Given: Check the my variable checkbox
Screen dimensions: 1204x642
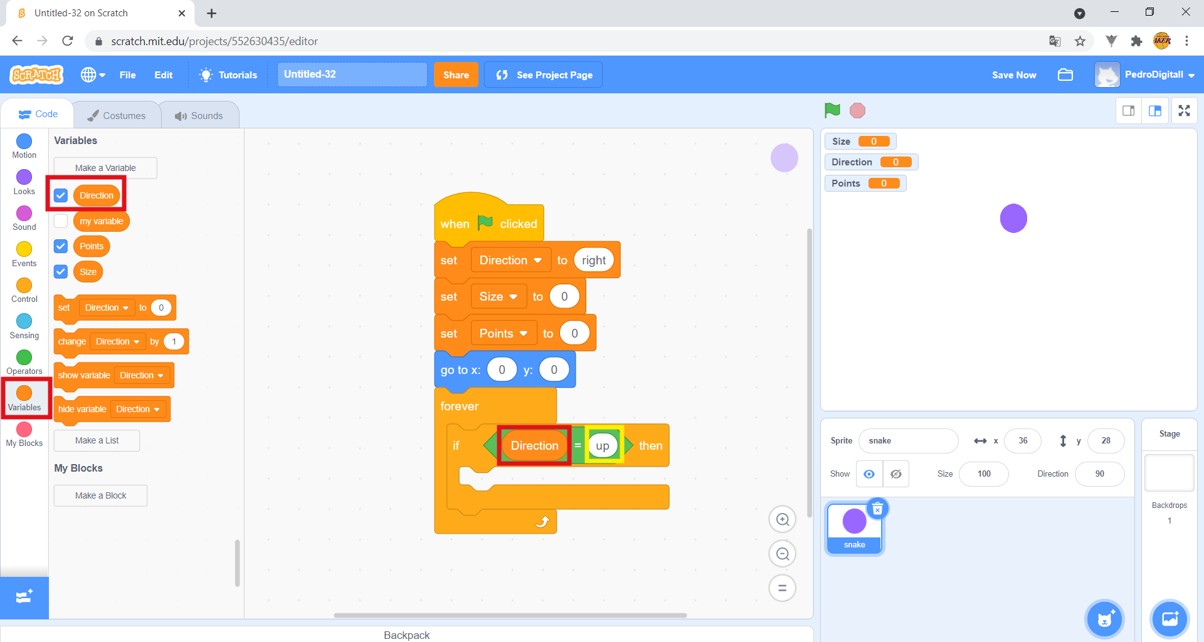Looking at the screenshot, I should 61,221.
